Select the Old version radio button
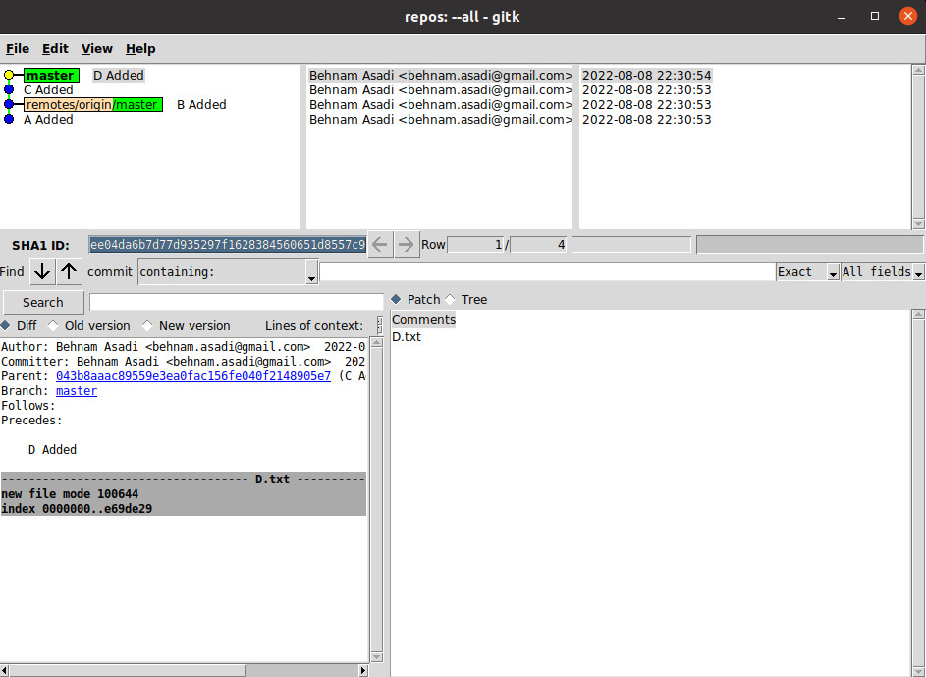The height and width of the screenshot is (677, 926). pyautogui.click(x=53, y=326)
